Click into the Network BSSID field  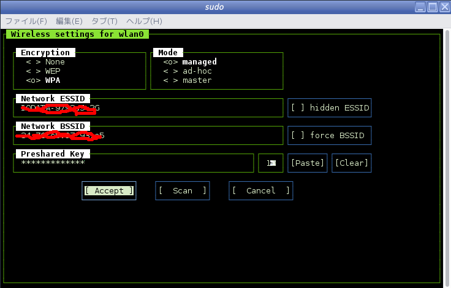pyautogui.click(x=148, y=136)
